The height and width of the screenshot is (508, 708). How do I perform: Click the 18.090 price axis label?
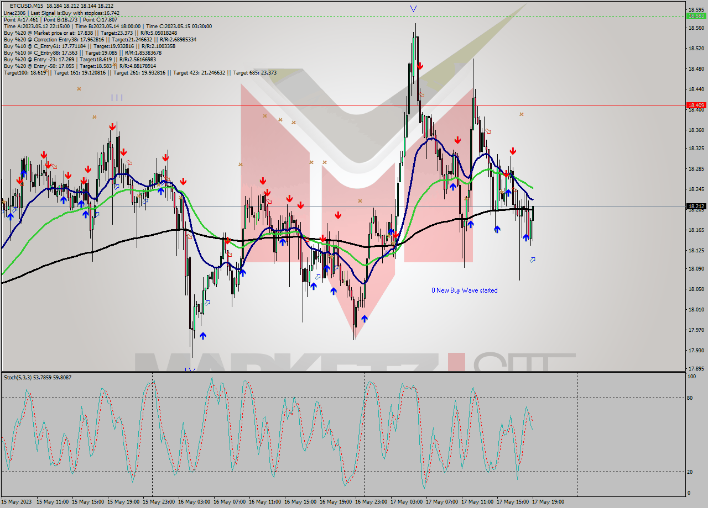696,269
